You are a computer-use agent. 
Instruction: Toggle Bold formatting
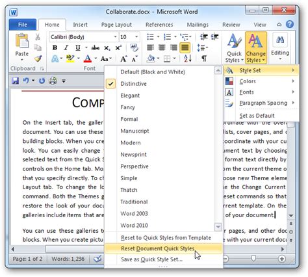(x=55, y=47)
